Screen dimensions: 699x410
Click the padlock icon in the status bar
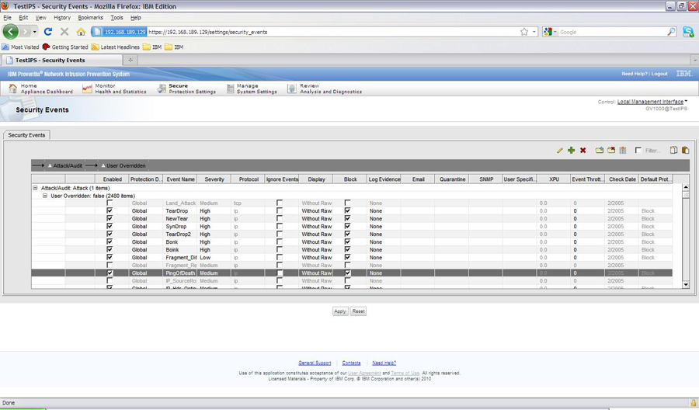point(694,402)
